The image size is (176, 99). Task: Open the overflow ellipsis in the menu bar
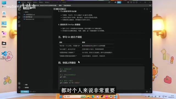52,2
